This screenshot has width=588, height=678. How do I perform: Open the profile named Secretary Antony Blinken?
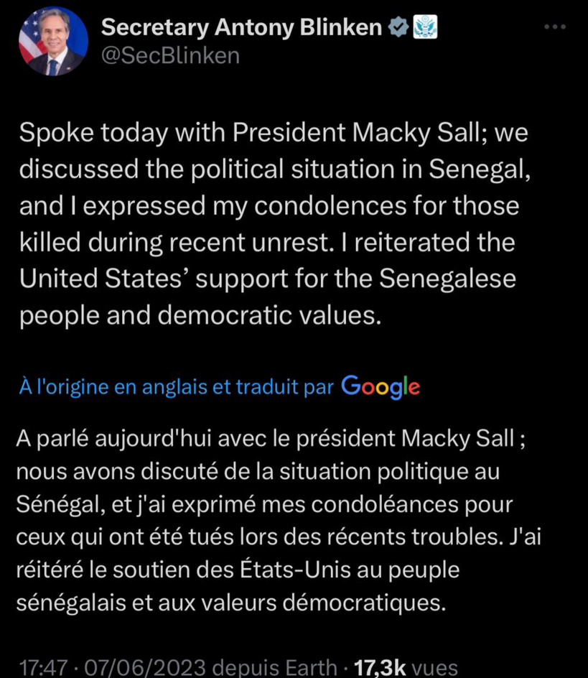[241, 26]
